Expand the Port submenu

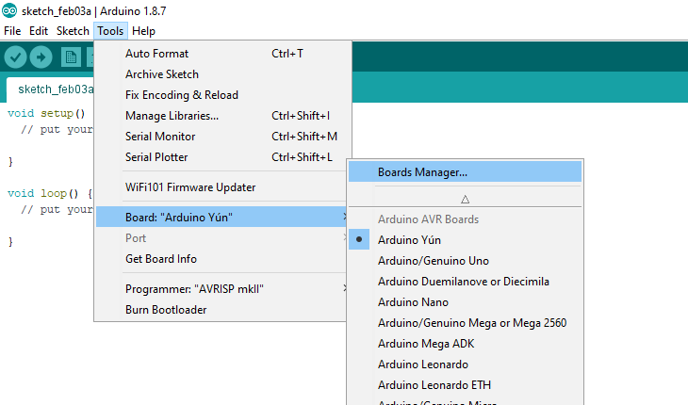(x=221, y=238)
